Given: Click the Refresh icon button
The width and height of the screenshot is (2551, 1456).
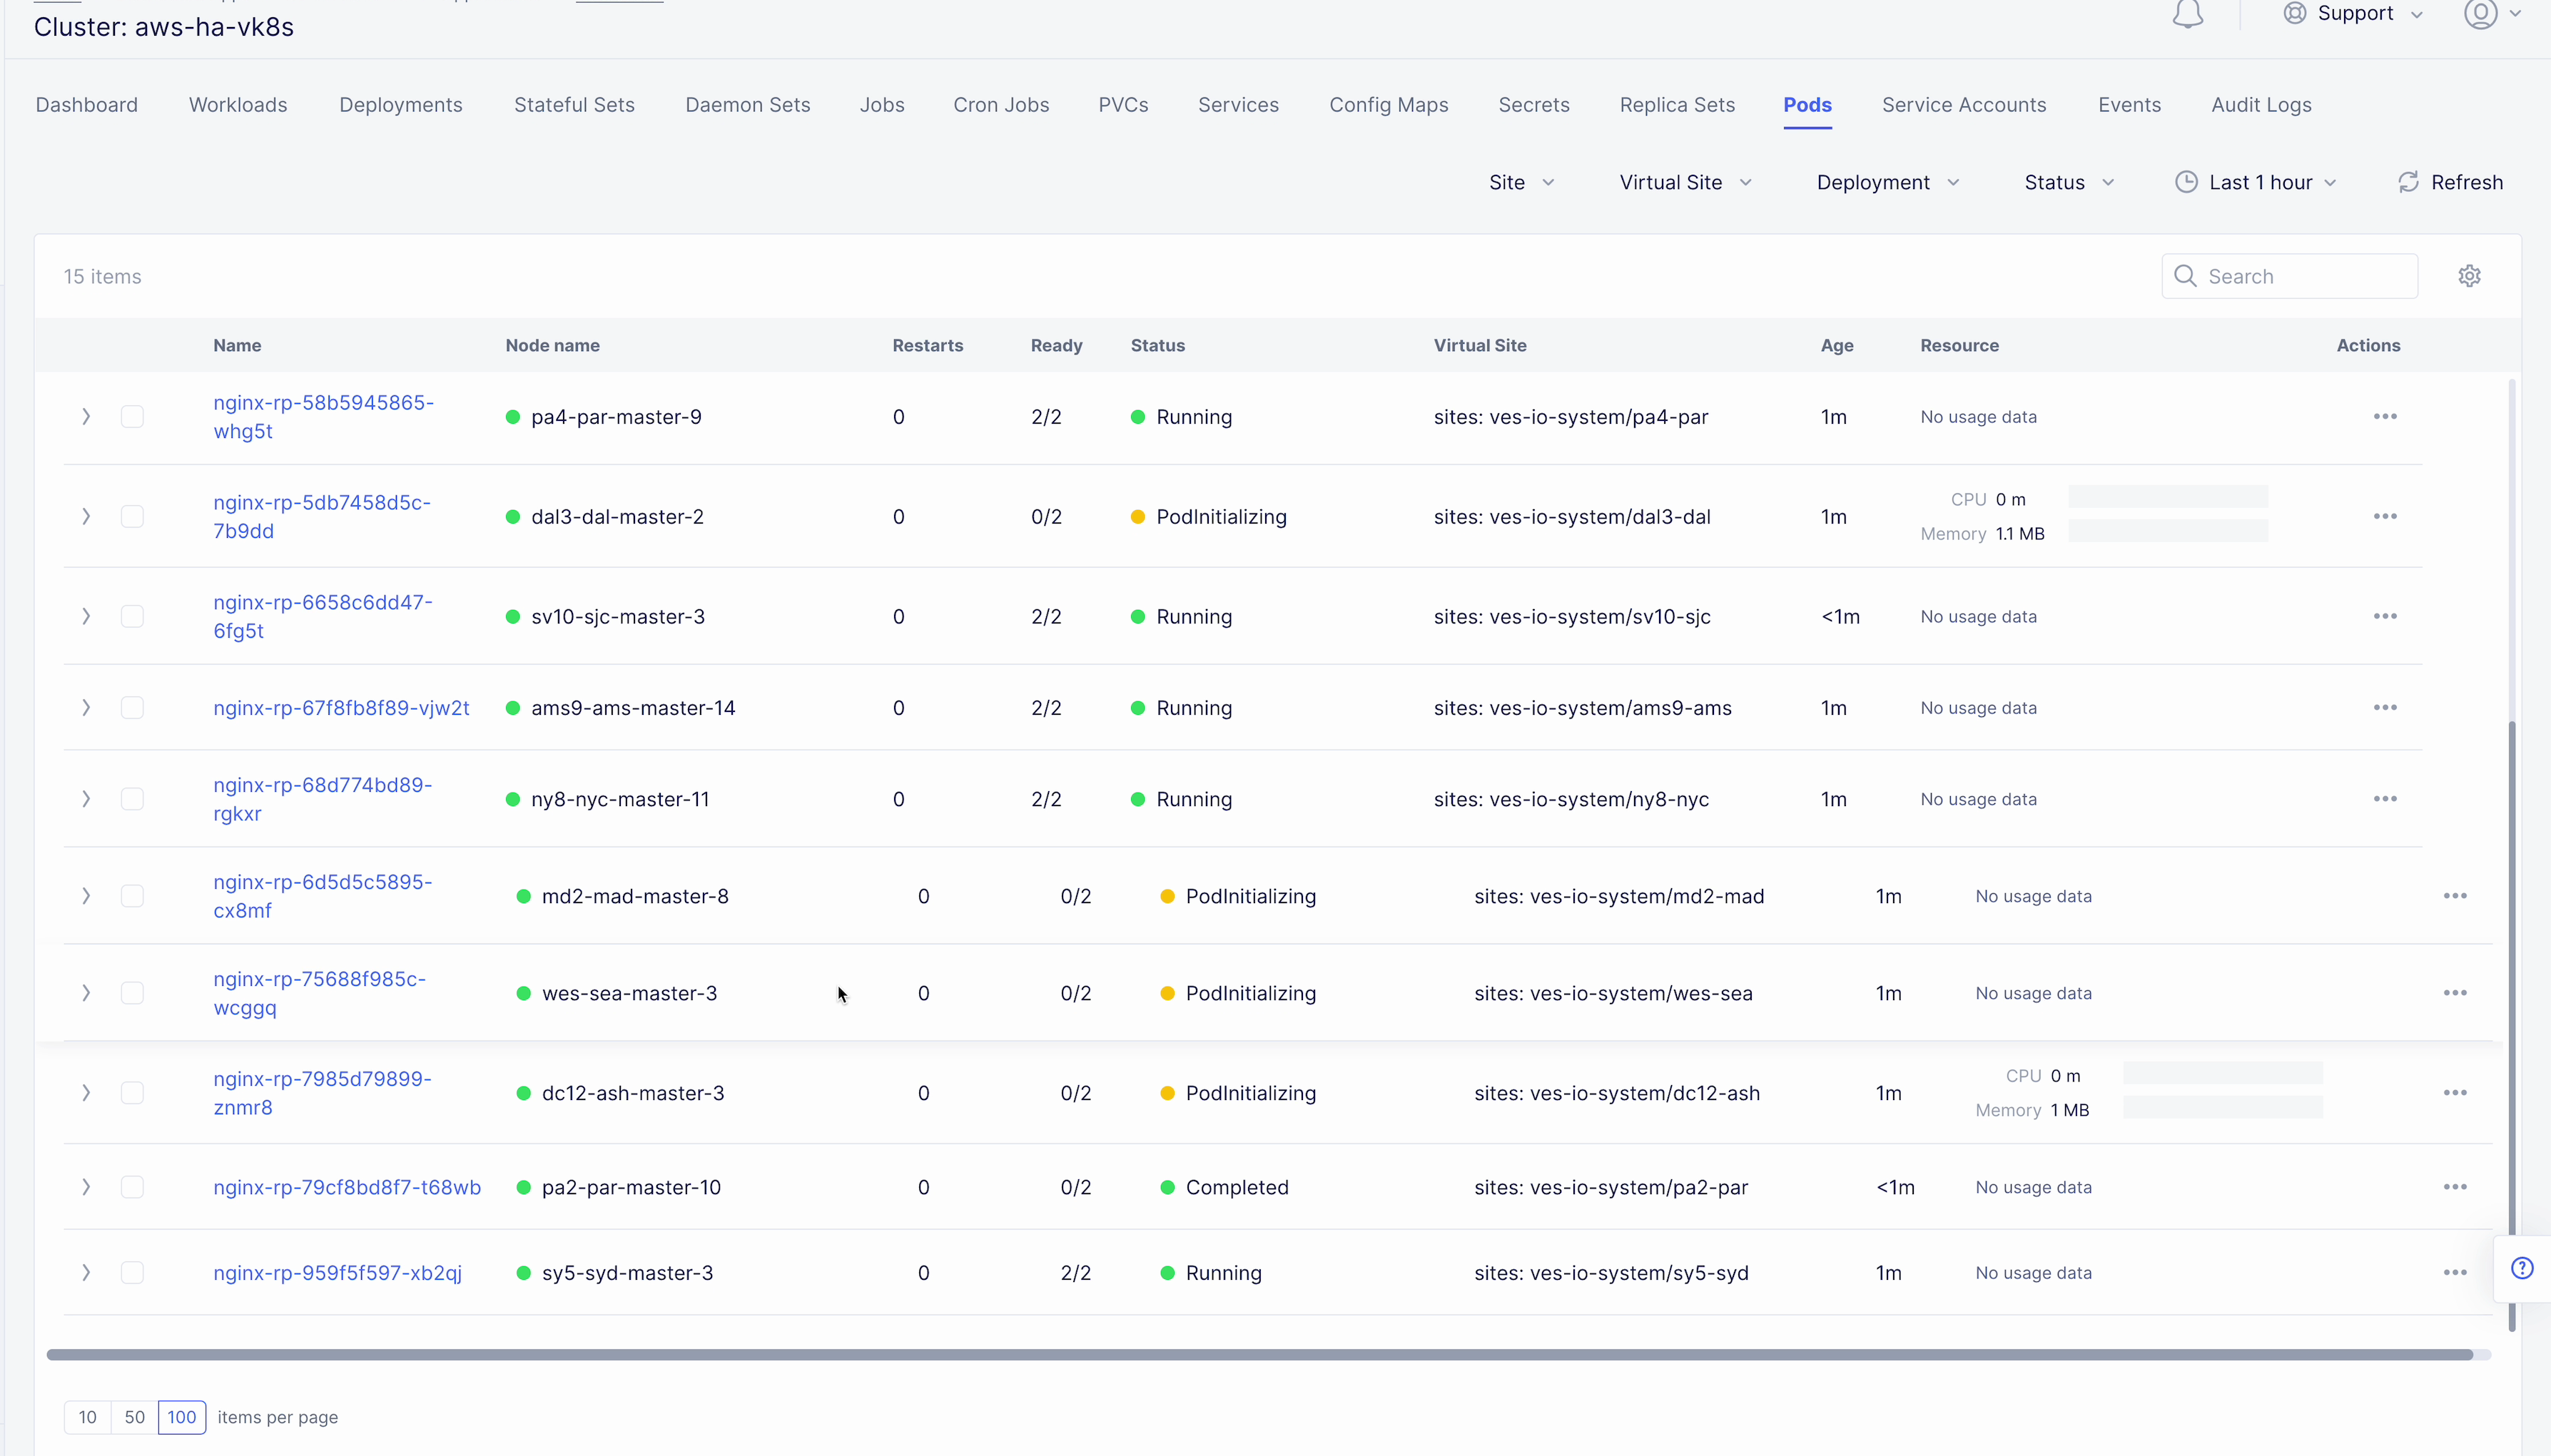Looking at the screenshot, I should [x=2408, y=182].
